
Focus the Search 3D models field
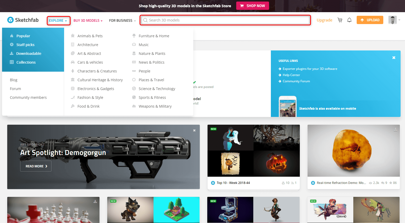pyautogui.click(x=225, y=20)
